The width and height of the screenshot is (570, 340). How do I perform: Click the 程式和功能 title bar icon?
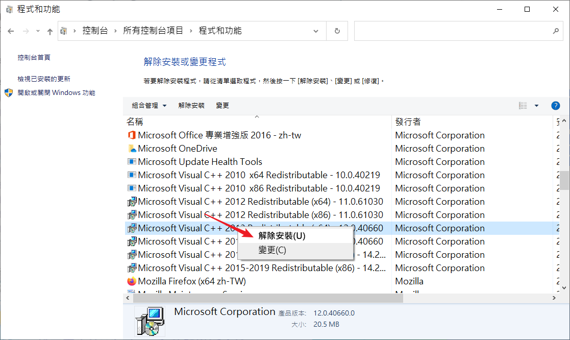coord(10,10)
